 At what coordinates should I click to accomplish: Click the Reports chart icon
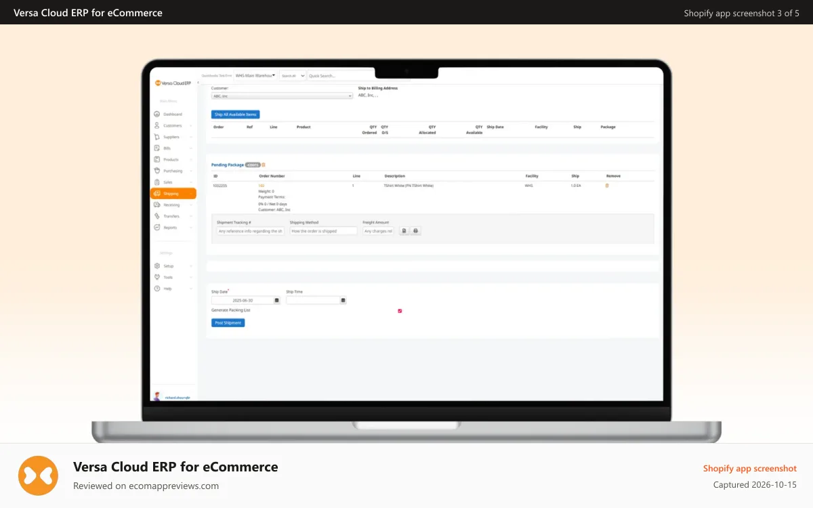tap(157, 228)
